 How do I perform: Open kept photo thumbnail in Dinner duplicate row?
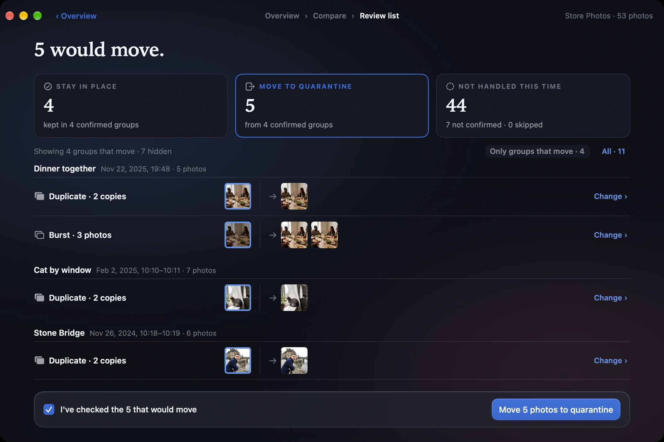[x=238, y=196]
